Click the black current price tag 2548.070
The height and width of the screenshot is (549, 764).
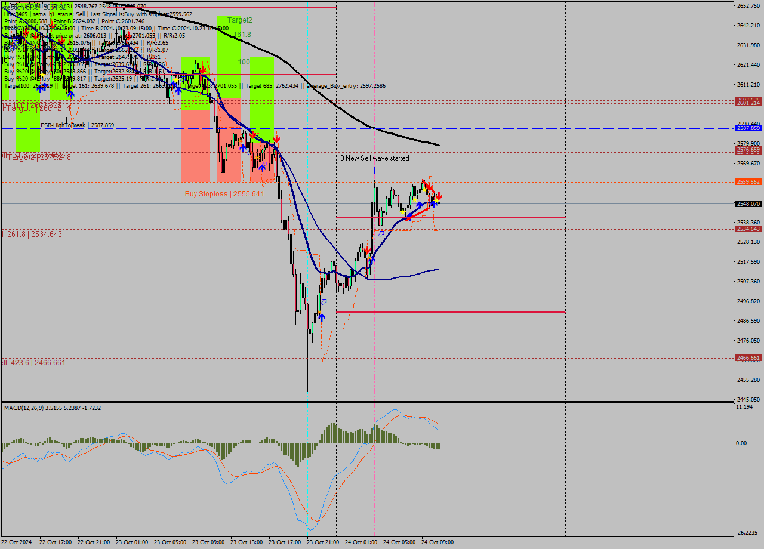tap(748, 203)
